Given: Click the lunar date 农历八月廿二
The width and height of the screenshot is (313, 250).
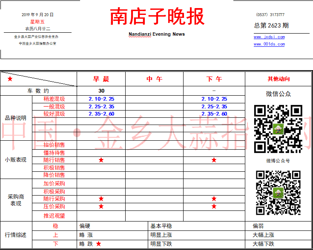Looking at the screenshot, I should point(37,29).
